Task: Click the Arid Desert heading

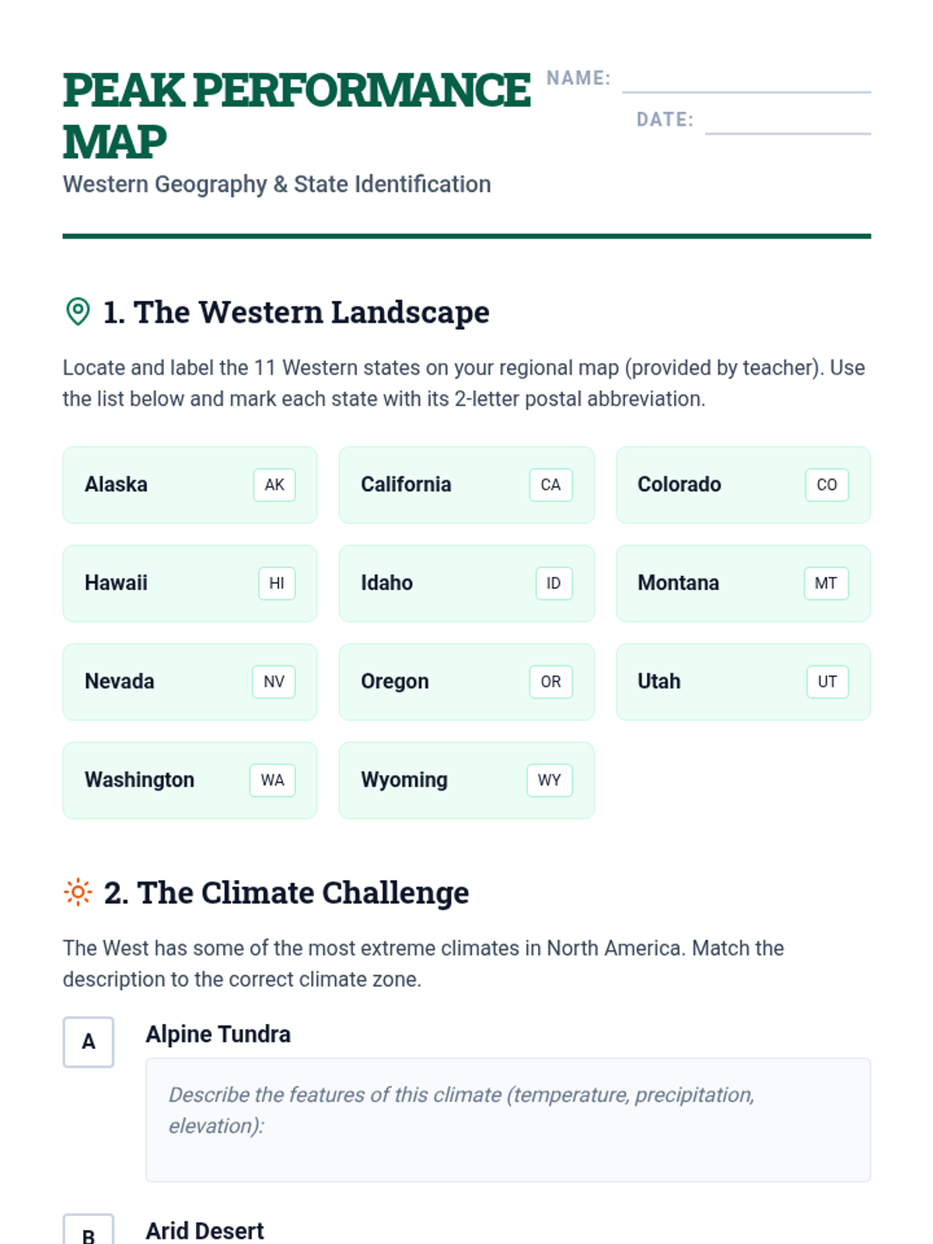Action: (204, 1232)
